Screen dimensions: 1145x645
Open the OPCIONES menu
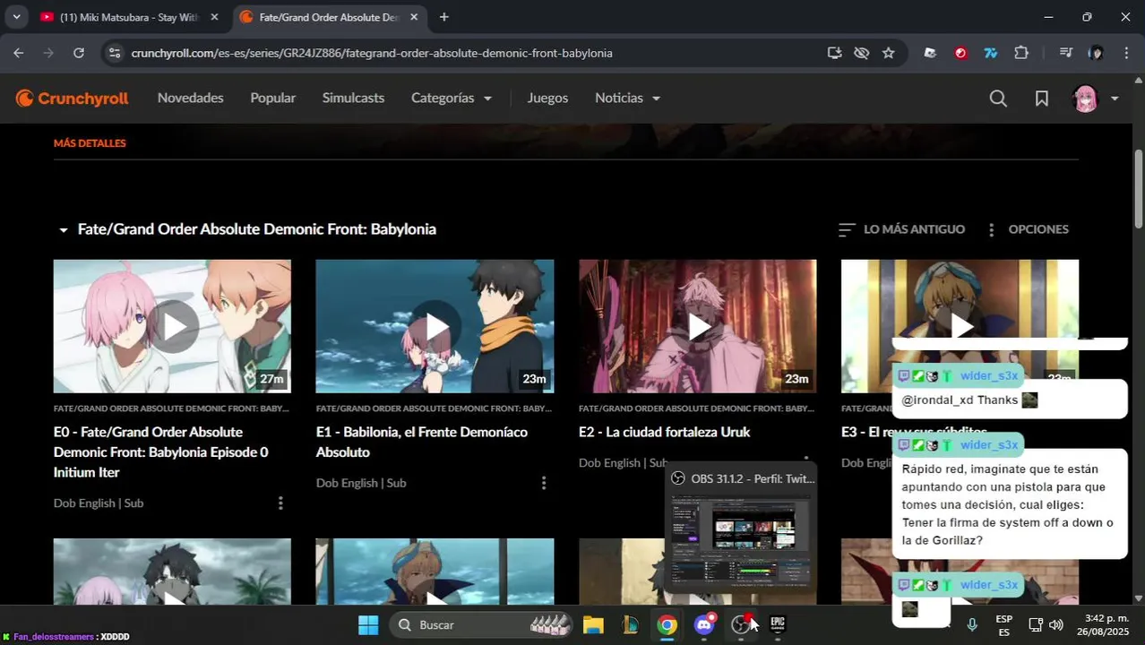click(x=1028, y=229)
